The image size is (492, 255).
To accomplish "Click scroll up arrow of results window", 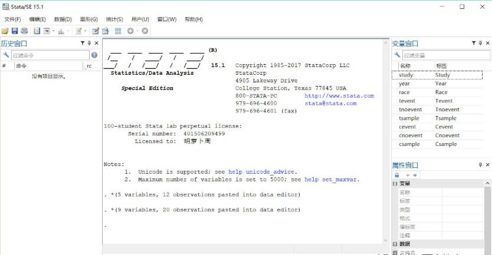I will point(386,43).
